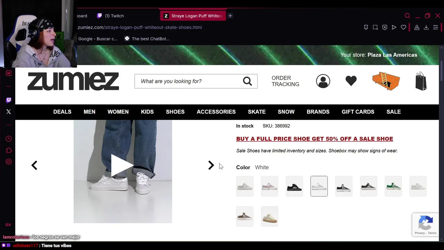Image resolution: width=444 pixels, height=250 pixels.
Task: Select the black shoe color swatch
Action: pyautogui.click(x=294, y=186)
